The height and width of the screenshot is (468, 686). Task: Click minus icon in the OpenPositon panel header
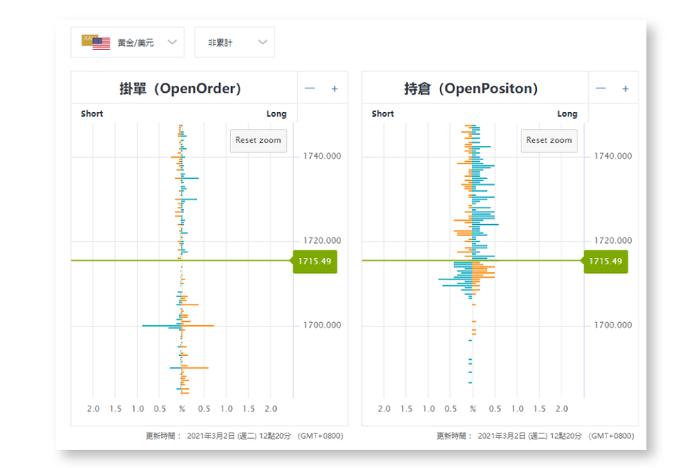tap(601, 88)
